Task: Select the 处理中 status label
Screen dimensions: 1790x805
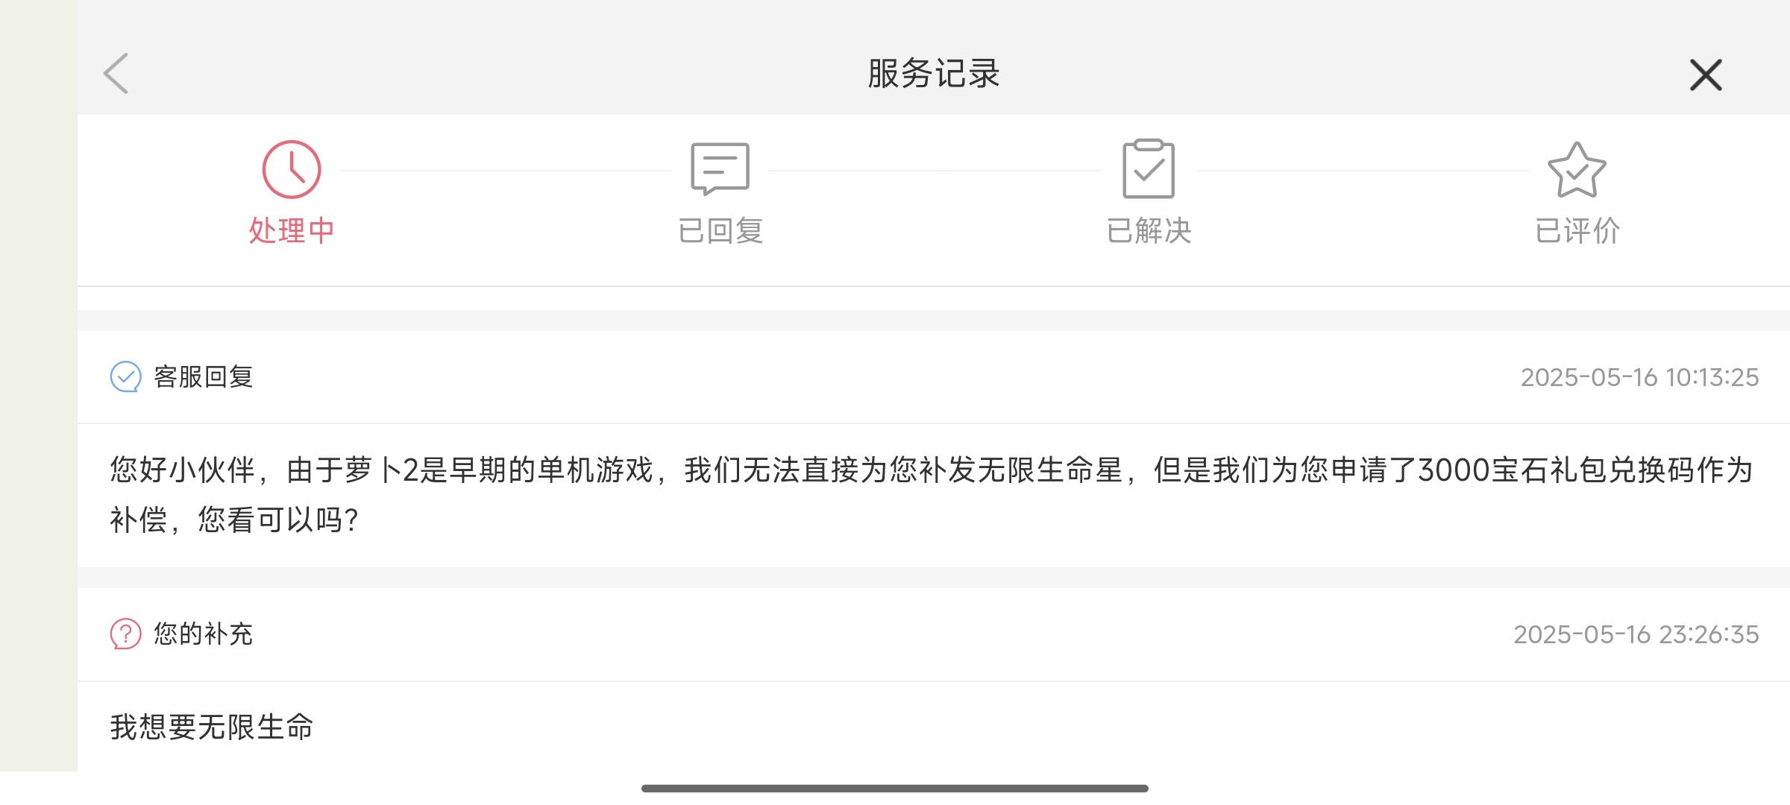Action: pyautogui.click(x=292, y=231)
